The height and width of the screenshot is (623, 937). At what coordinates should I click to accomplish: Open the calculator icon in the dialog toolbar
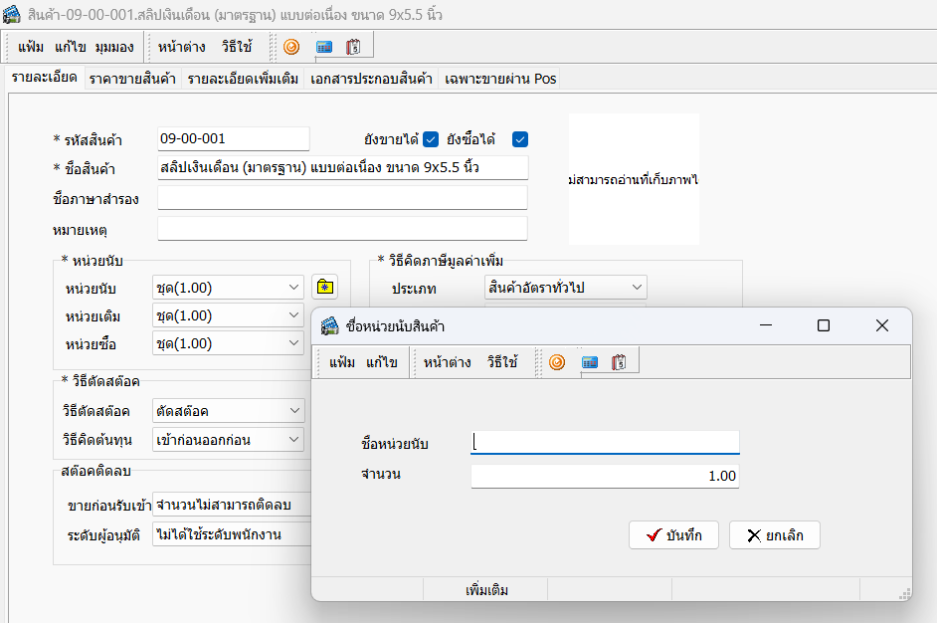pos(588,362)
